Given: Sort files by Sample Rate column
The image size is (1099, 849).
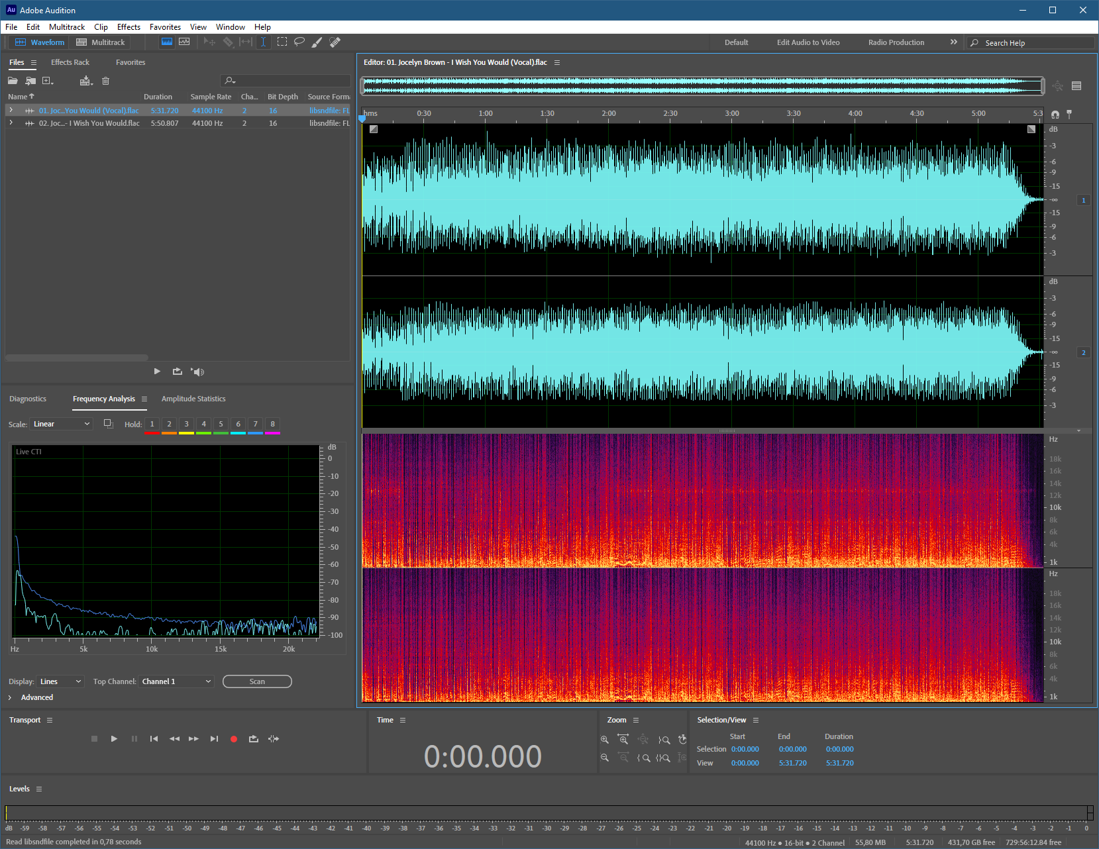Looking at the screenshot, I should (x=211, y=97).
